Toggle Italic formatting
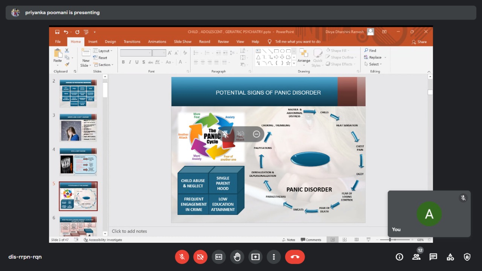 click(x=130, y=62)
